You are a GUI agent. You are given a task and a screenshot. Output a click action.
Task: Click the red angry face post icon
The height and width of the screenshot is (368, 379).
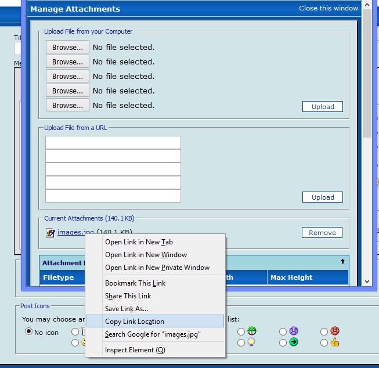point(335,331)
